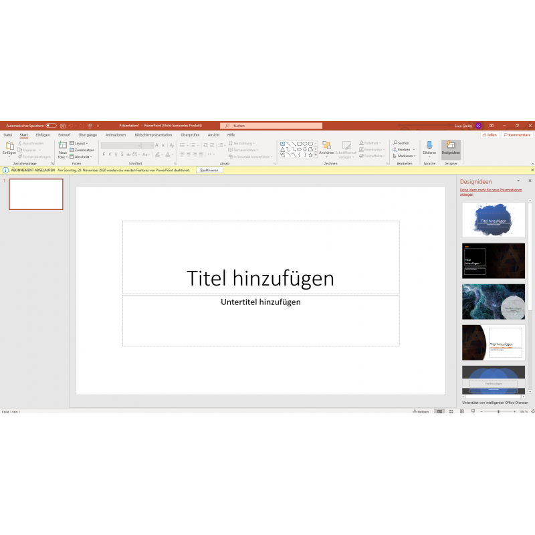Toggle Automatisches Speichern switch

(x=51, y=126)
